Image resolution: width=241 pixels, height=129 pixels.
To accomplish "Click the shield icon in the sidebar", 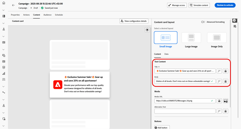I will tap(4, 67).
